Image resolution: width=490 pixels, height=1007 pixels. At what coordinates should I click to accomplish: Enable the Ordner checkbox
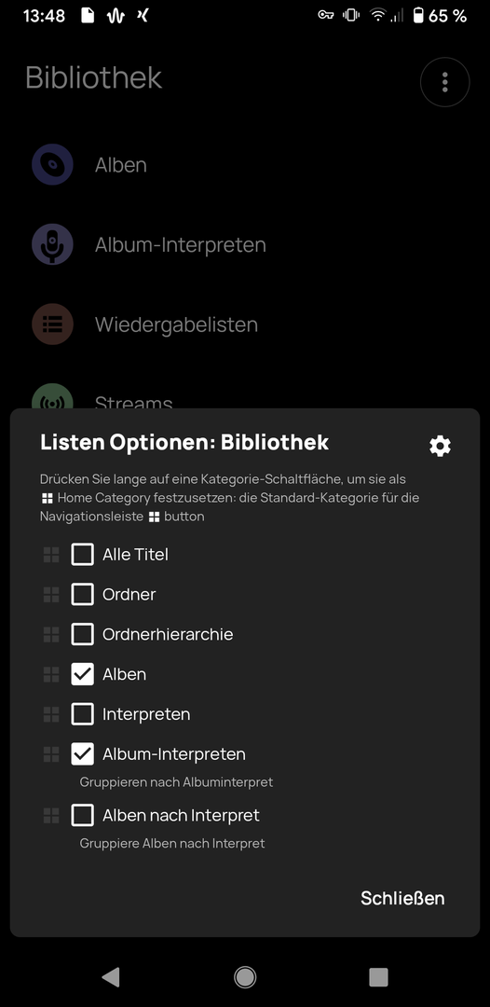click(x=83, y=595)
